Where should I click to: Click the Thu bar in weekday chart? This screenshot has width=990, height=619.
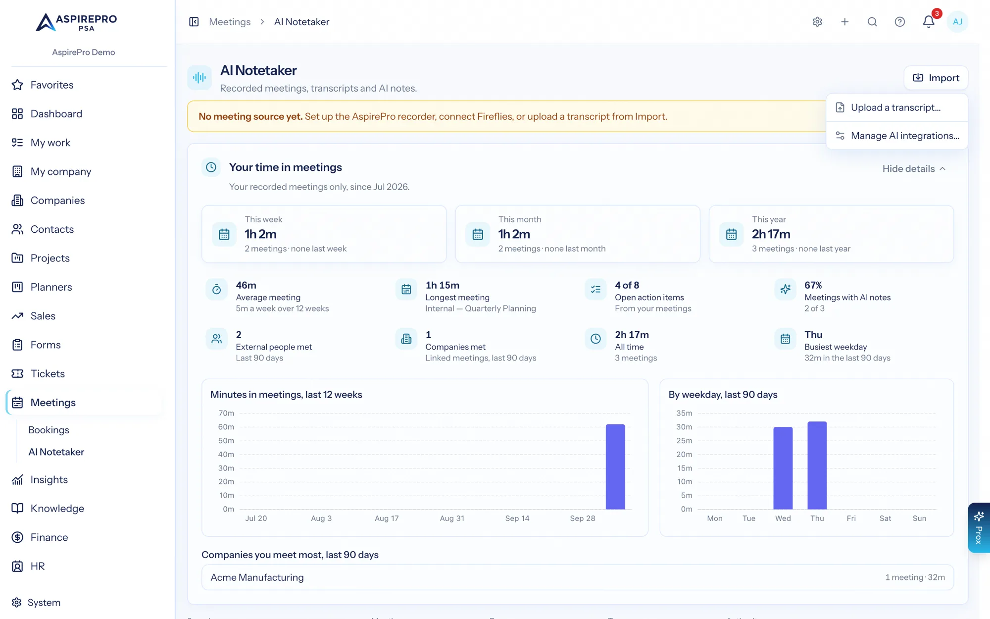tap(817, 465)
